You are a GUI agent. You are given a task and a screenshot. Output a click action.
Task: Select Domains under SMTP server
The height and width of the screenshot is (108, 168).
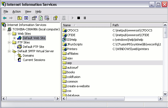coord(28,56)
